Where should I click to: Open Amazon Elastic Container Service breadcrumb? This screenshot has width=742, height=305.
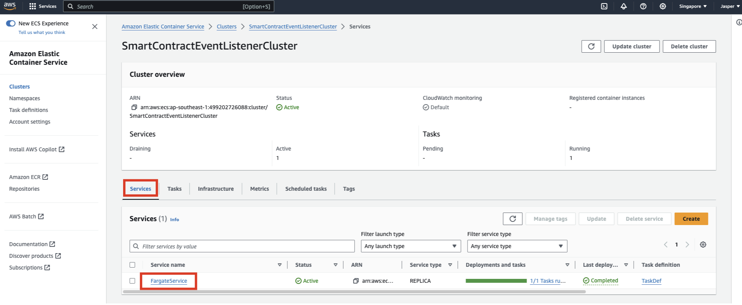point(163,27)
